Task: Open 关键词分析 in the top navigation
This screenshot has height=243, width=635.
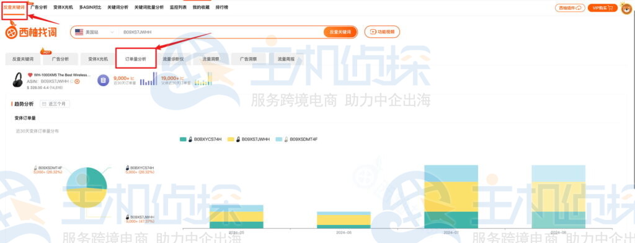Action: point(118,7)
